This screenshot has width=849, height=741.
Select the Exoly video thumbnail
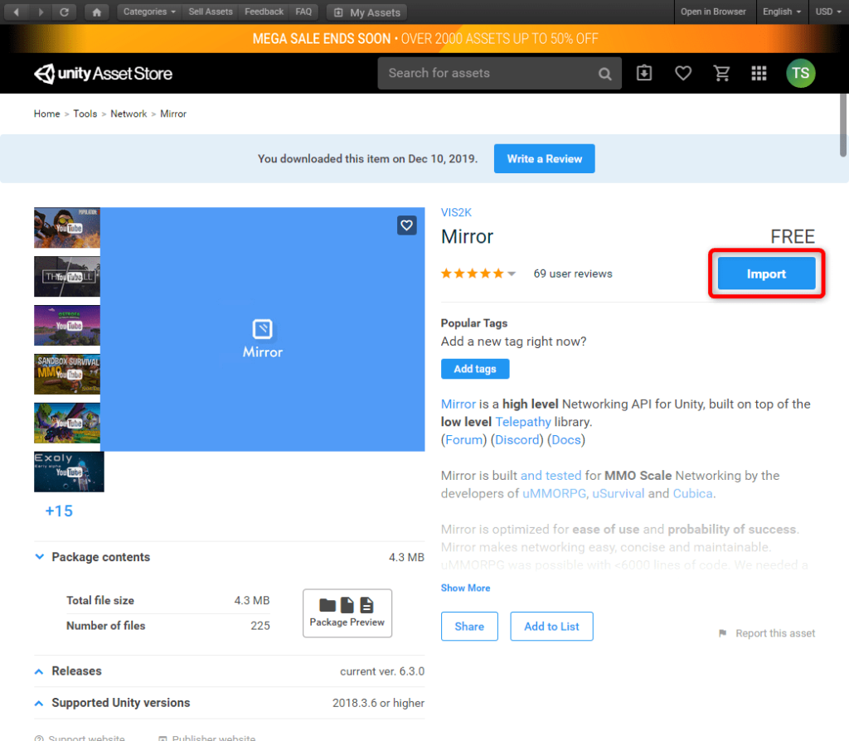[69, 472]
